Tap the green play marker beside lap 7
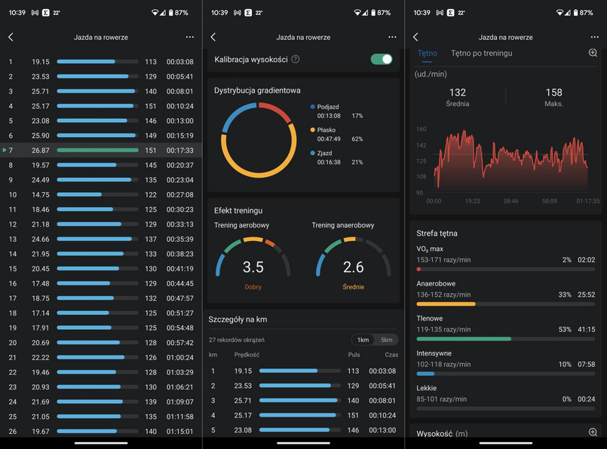The width and height of the screenshot is (607, 449). point(5,150)
